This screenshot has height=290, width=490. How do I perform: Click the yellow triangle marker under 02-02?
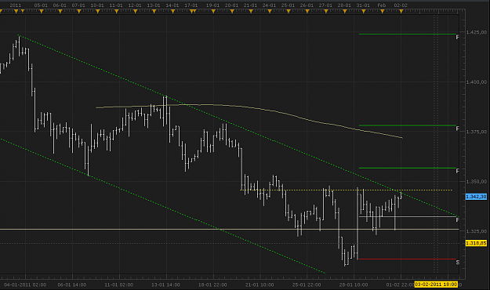pos(401,12)
